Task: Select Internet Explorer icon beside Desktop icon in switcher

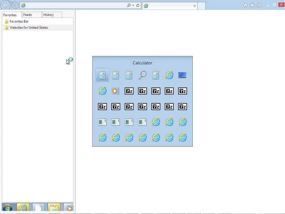Action: pyautogui.click(x=169, y=75)
